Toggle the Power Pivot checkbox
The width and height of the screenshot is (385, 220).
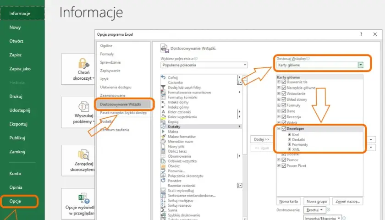tap(284, 166)
